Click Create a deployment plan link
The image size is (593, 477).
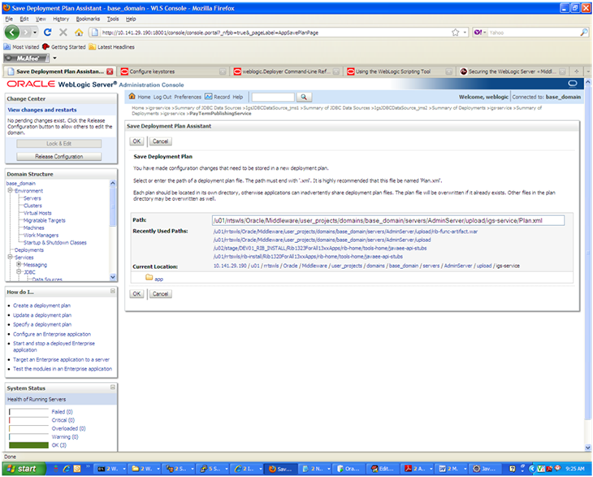(41, 306)
